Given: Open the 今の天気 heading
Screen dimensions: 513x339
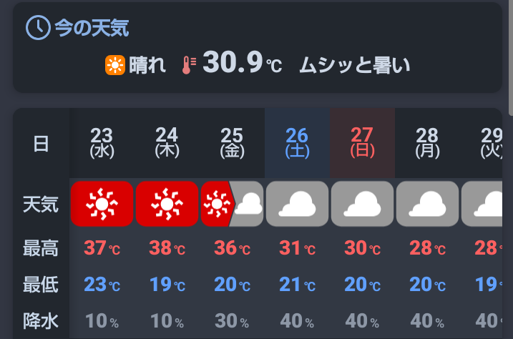Looking at the screenshot, I should coord(92,28).
